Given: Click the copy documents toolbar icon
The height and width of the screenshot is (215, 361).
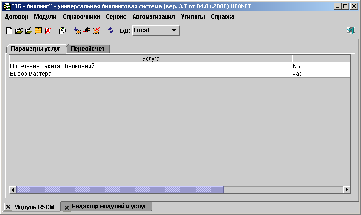Looking at the screenshot, I should [62, 30].
